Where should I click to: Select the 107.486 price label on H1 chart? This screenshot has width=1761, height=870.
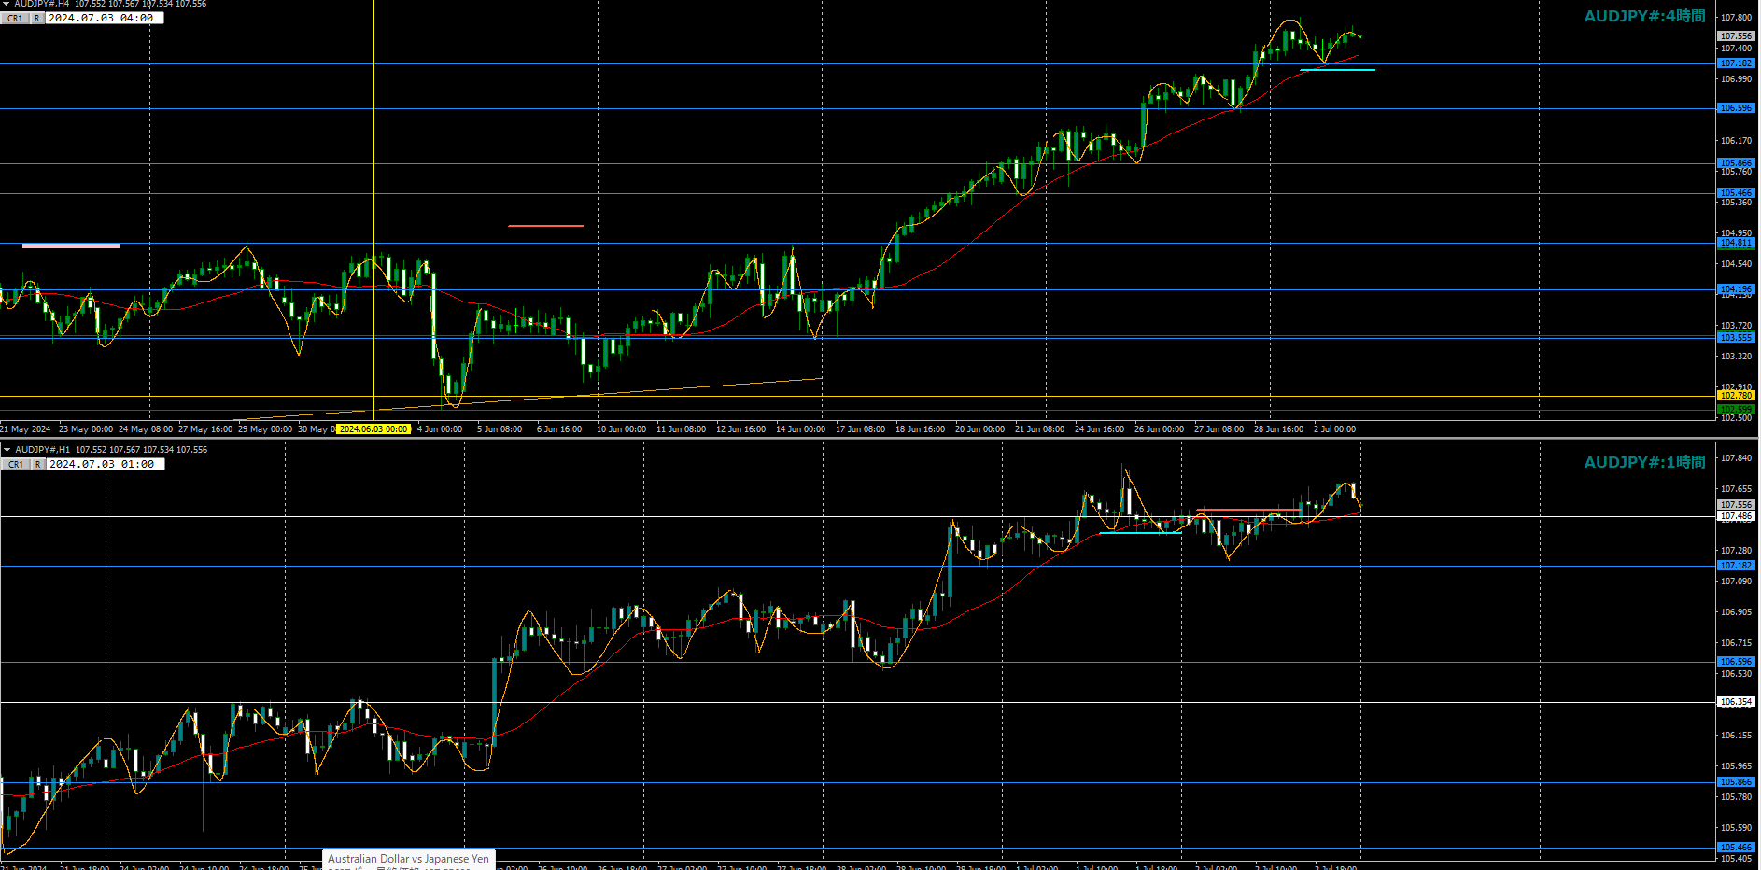1737,516
